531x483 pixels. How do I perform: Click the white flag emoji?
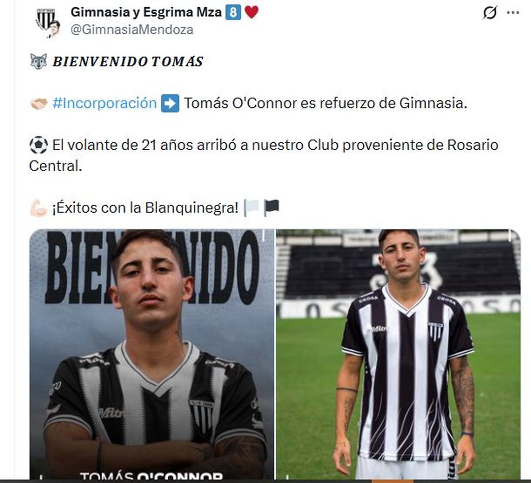click(251, 207)
